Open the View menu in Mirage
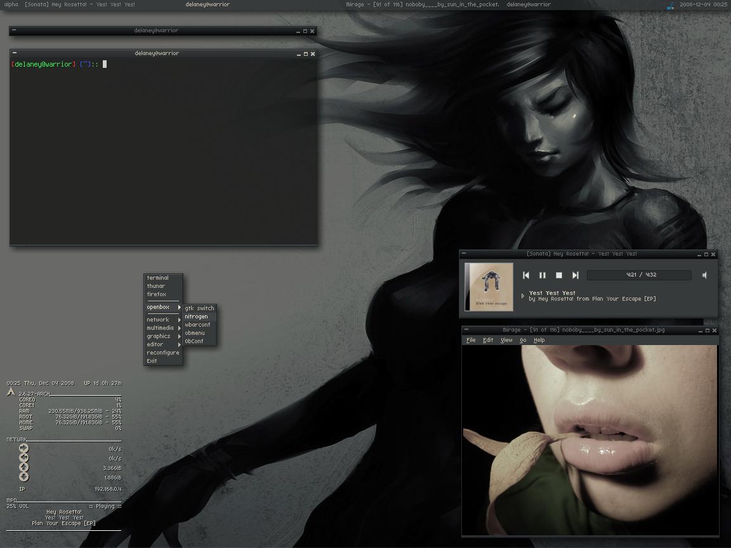This screenshot has width=731, height=548. pyautogui.click(x=506, y=340)
